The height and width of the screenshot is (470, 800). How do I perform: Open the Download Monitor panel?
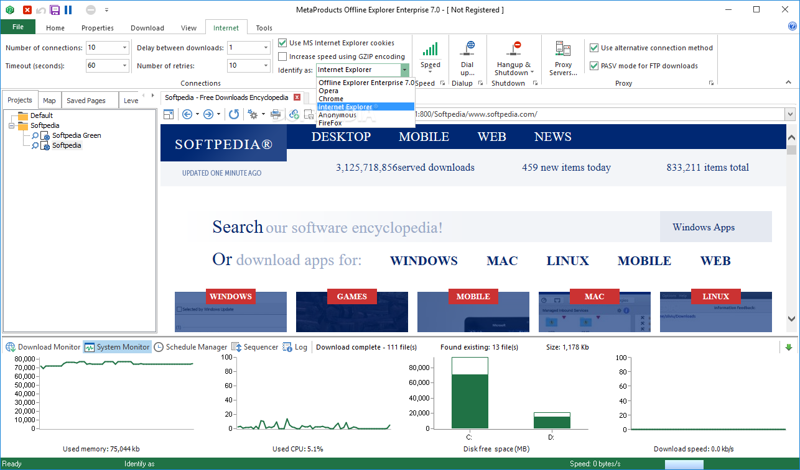tap(43, 347)
